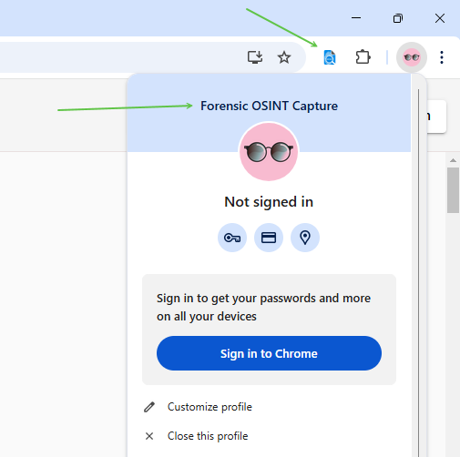Click the install app icon in address bar
The height and width of the screenshot is (457, 460).
(255, 57)
